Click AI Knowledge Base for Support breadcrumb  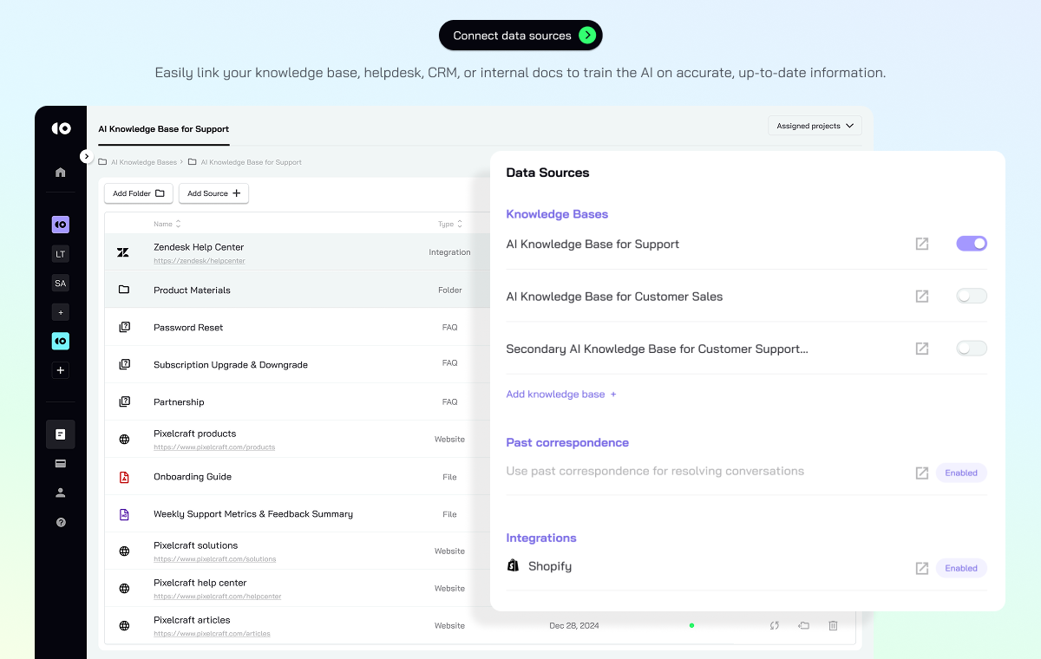coord(252,162)
